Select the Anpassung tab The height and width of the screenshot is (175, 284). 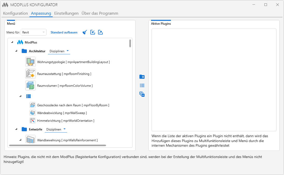pos(41,13)
